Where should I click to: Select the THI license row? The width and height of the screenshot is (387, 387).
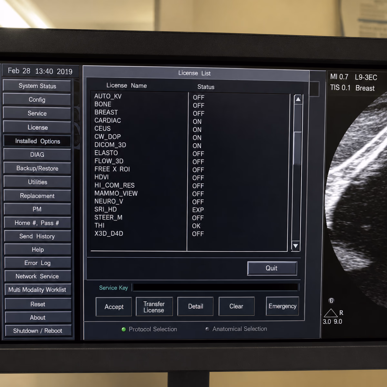pyautogui.click(x=190, y=226)
